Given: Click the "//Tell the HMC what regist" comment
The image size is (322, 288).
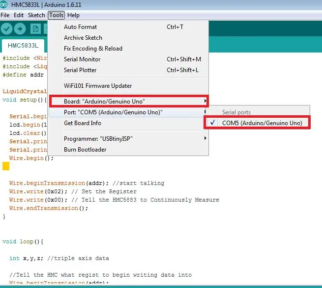Looking at the screenshot, I should (100, 275).
